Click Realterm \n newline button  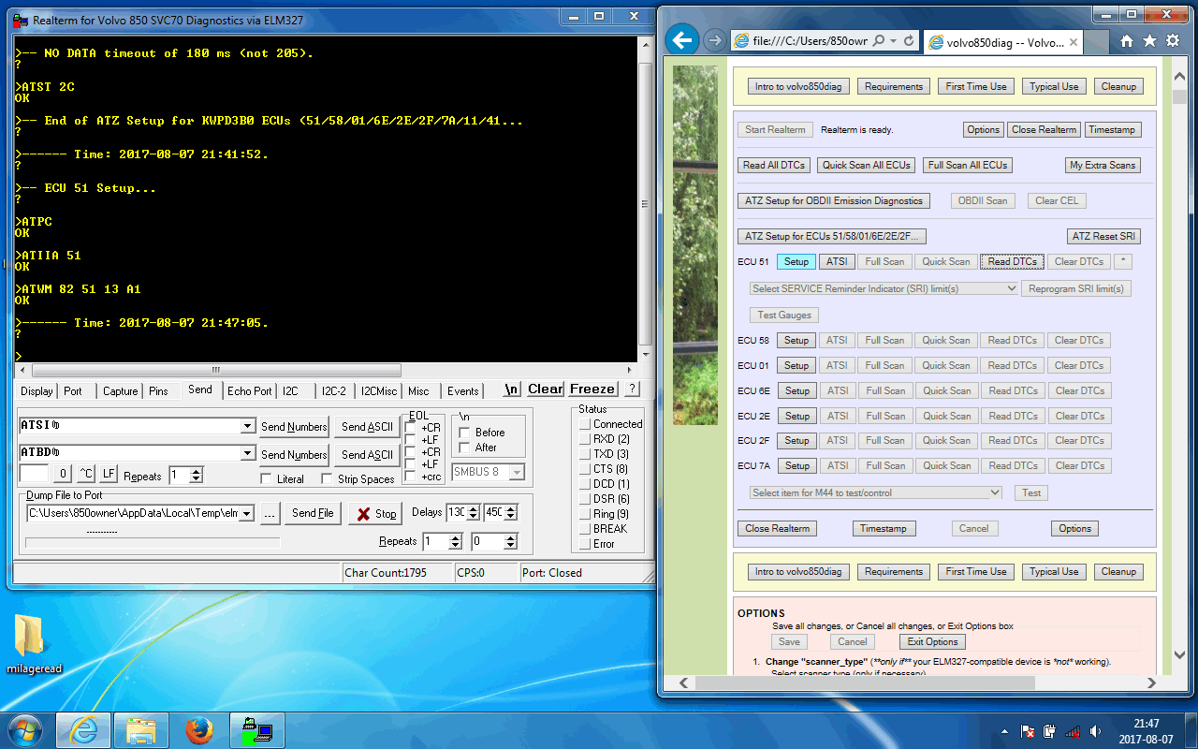click(x=512, y=389)
